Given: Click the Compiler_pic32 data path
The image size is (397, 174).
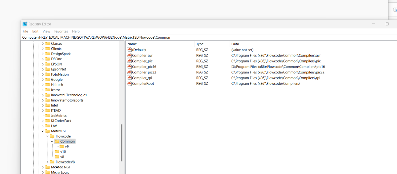Looking at the screenshot, I should pyautogui.click(x=278, y=72).
